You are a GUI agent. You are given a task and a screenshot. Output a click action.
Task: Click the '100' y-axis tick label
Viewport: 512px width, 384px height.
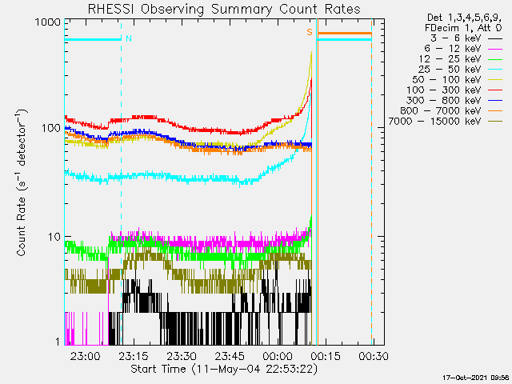pyautogui.click(x=51, y=128)
